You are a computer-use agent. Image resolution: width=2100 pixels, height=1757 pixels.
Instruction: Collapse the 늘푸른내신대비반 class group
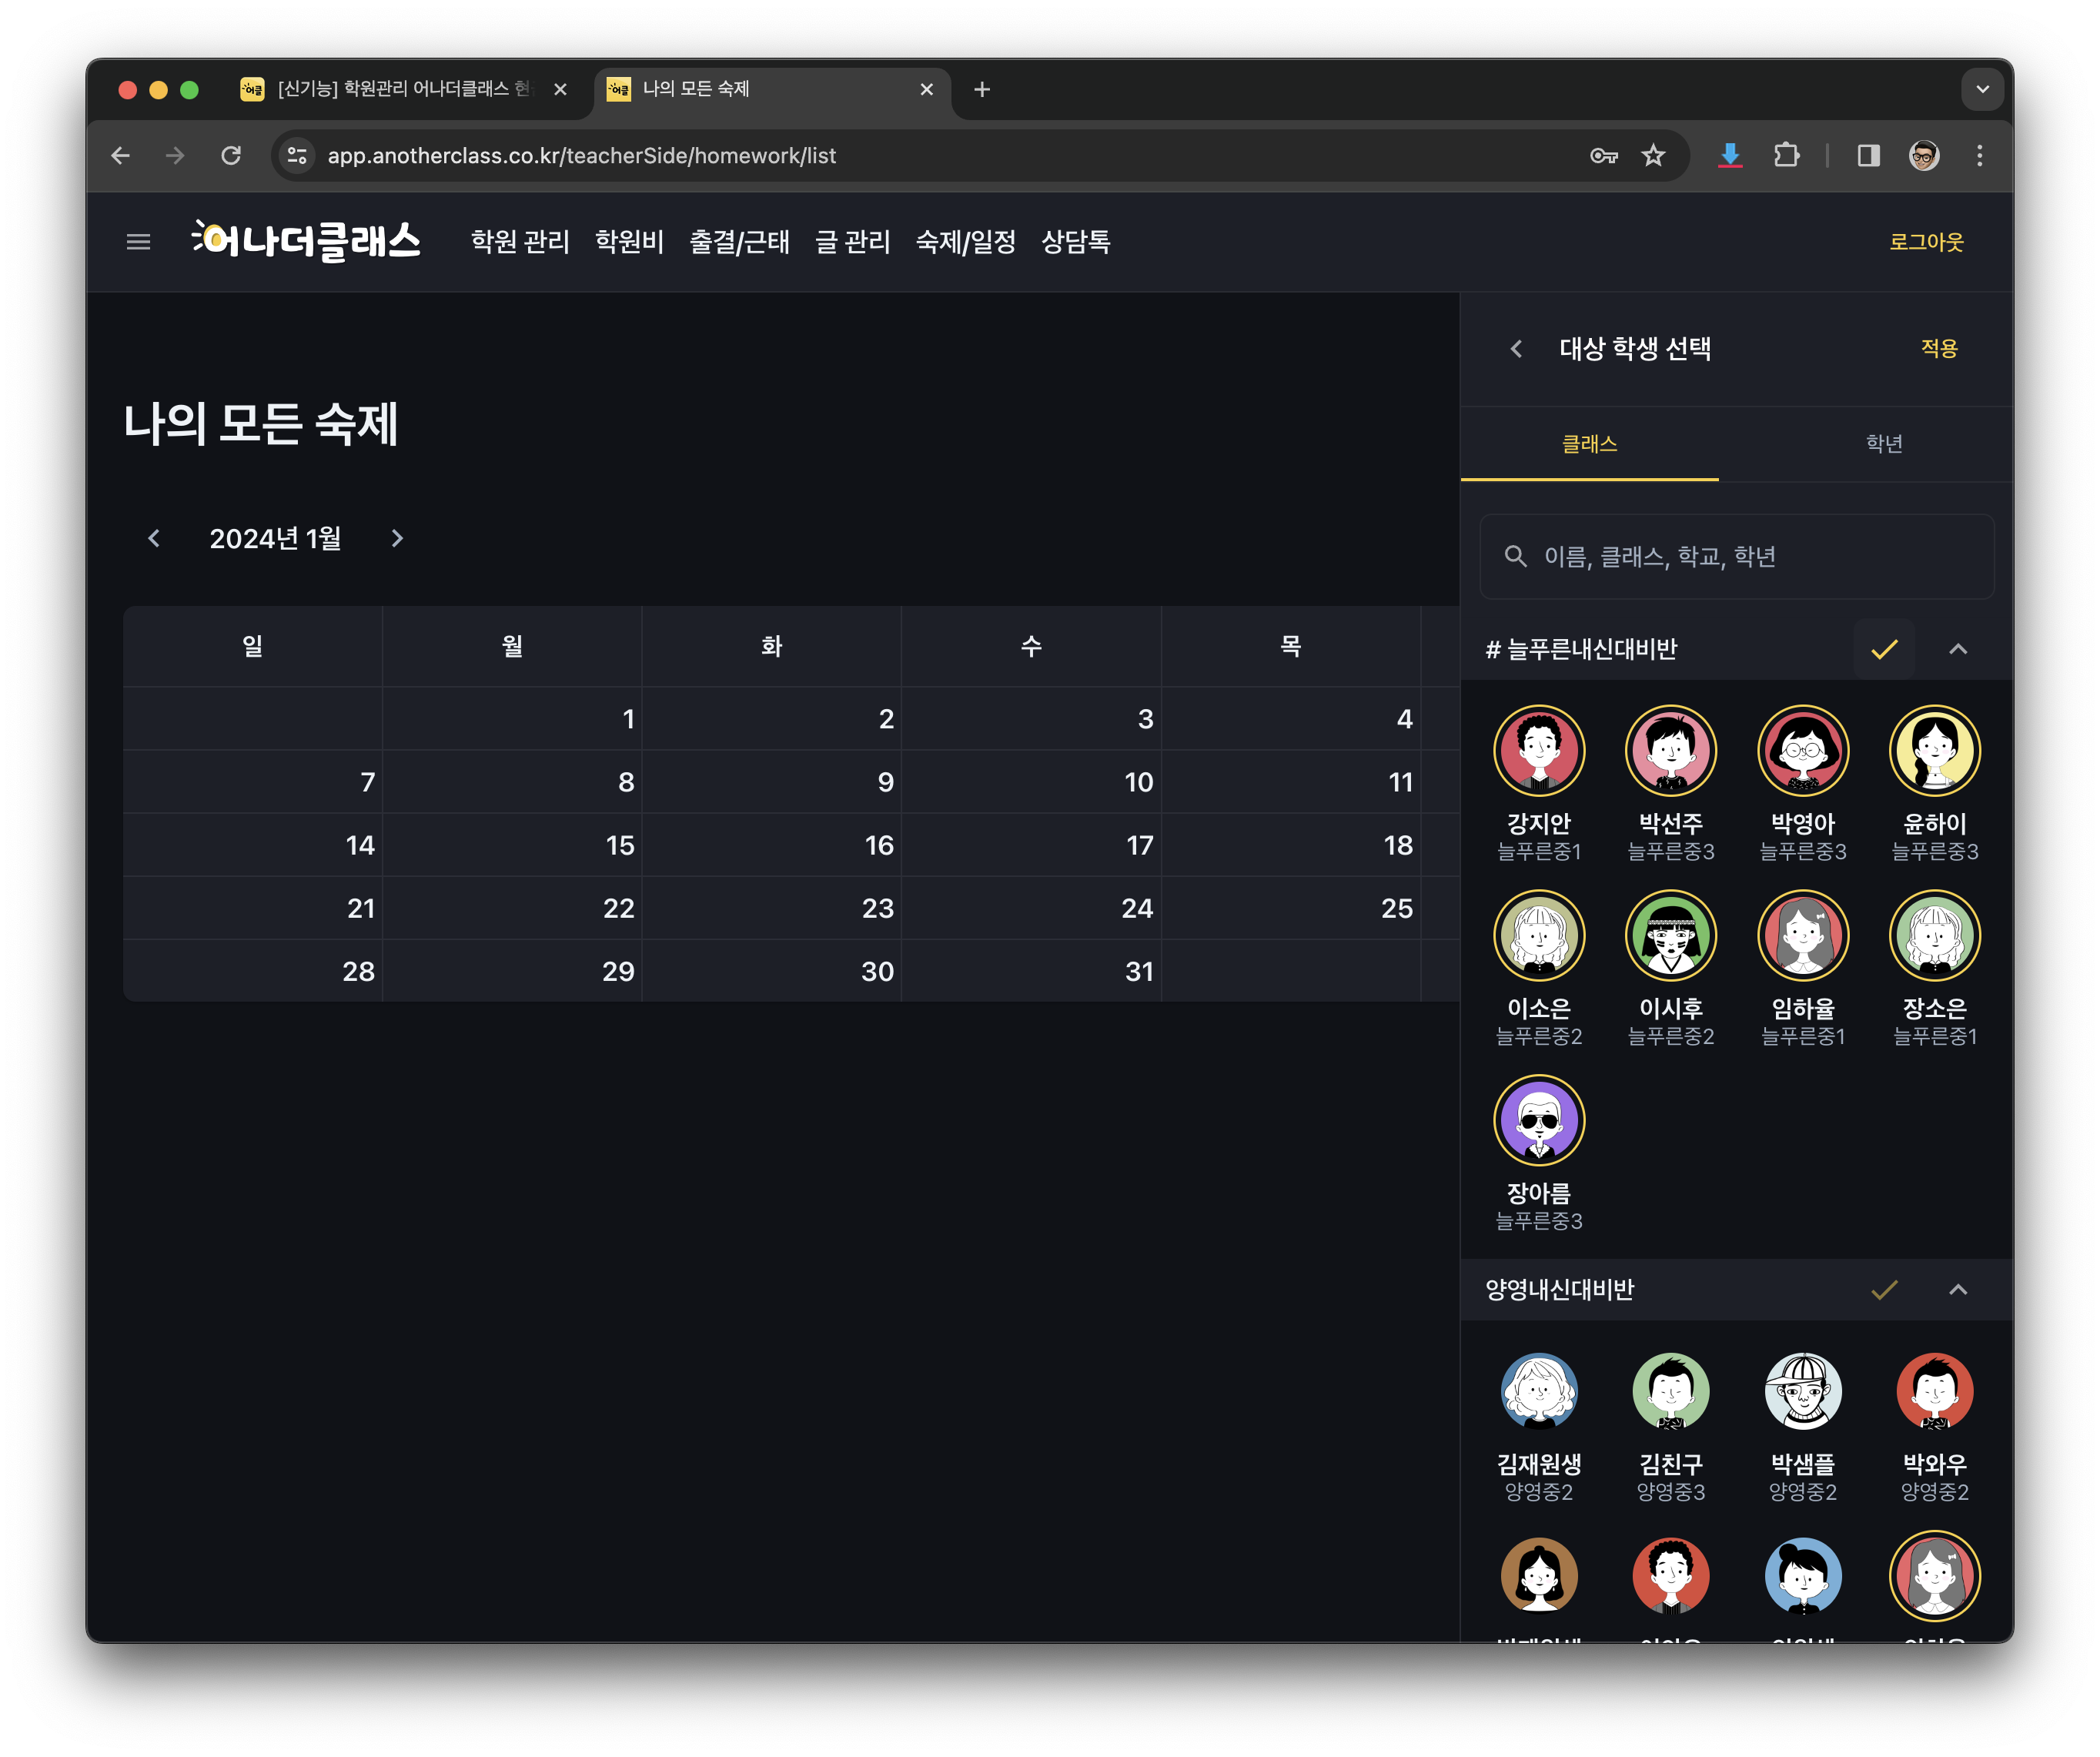click(1958, 650)
